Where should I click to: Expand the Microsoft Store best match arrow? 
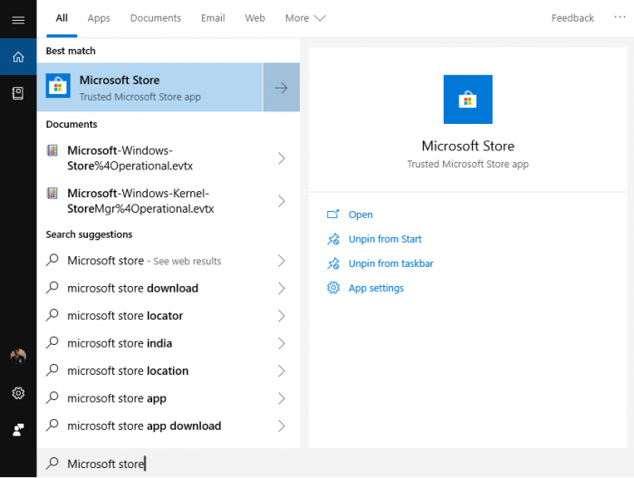[282, 87]
